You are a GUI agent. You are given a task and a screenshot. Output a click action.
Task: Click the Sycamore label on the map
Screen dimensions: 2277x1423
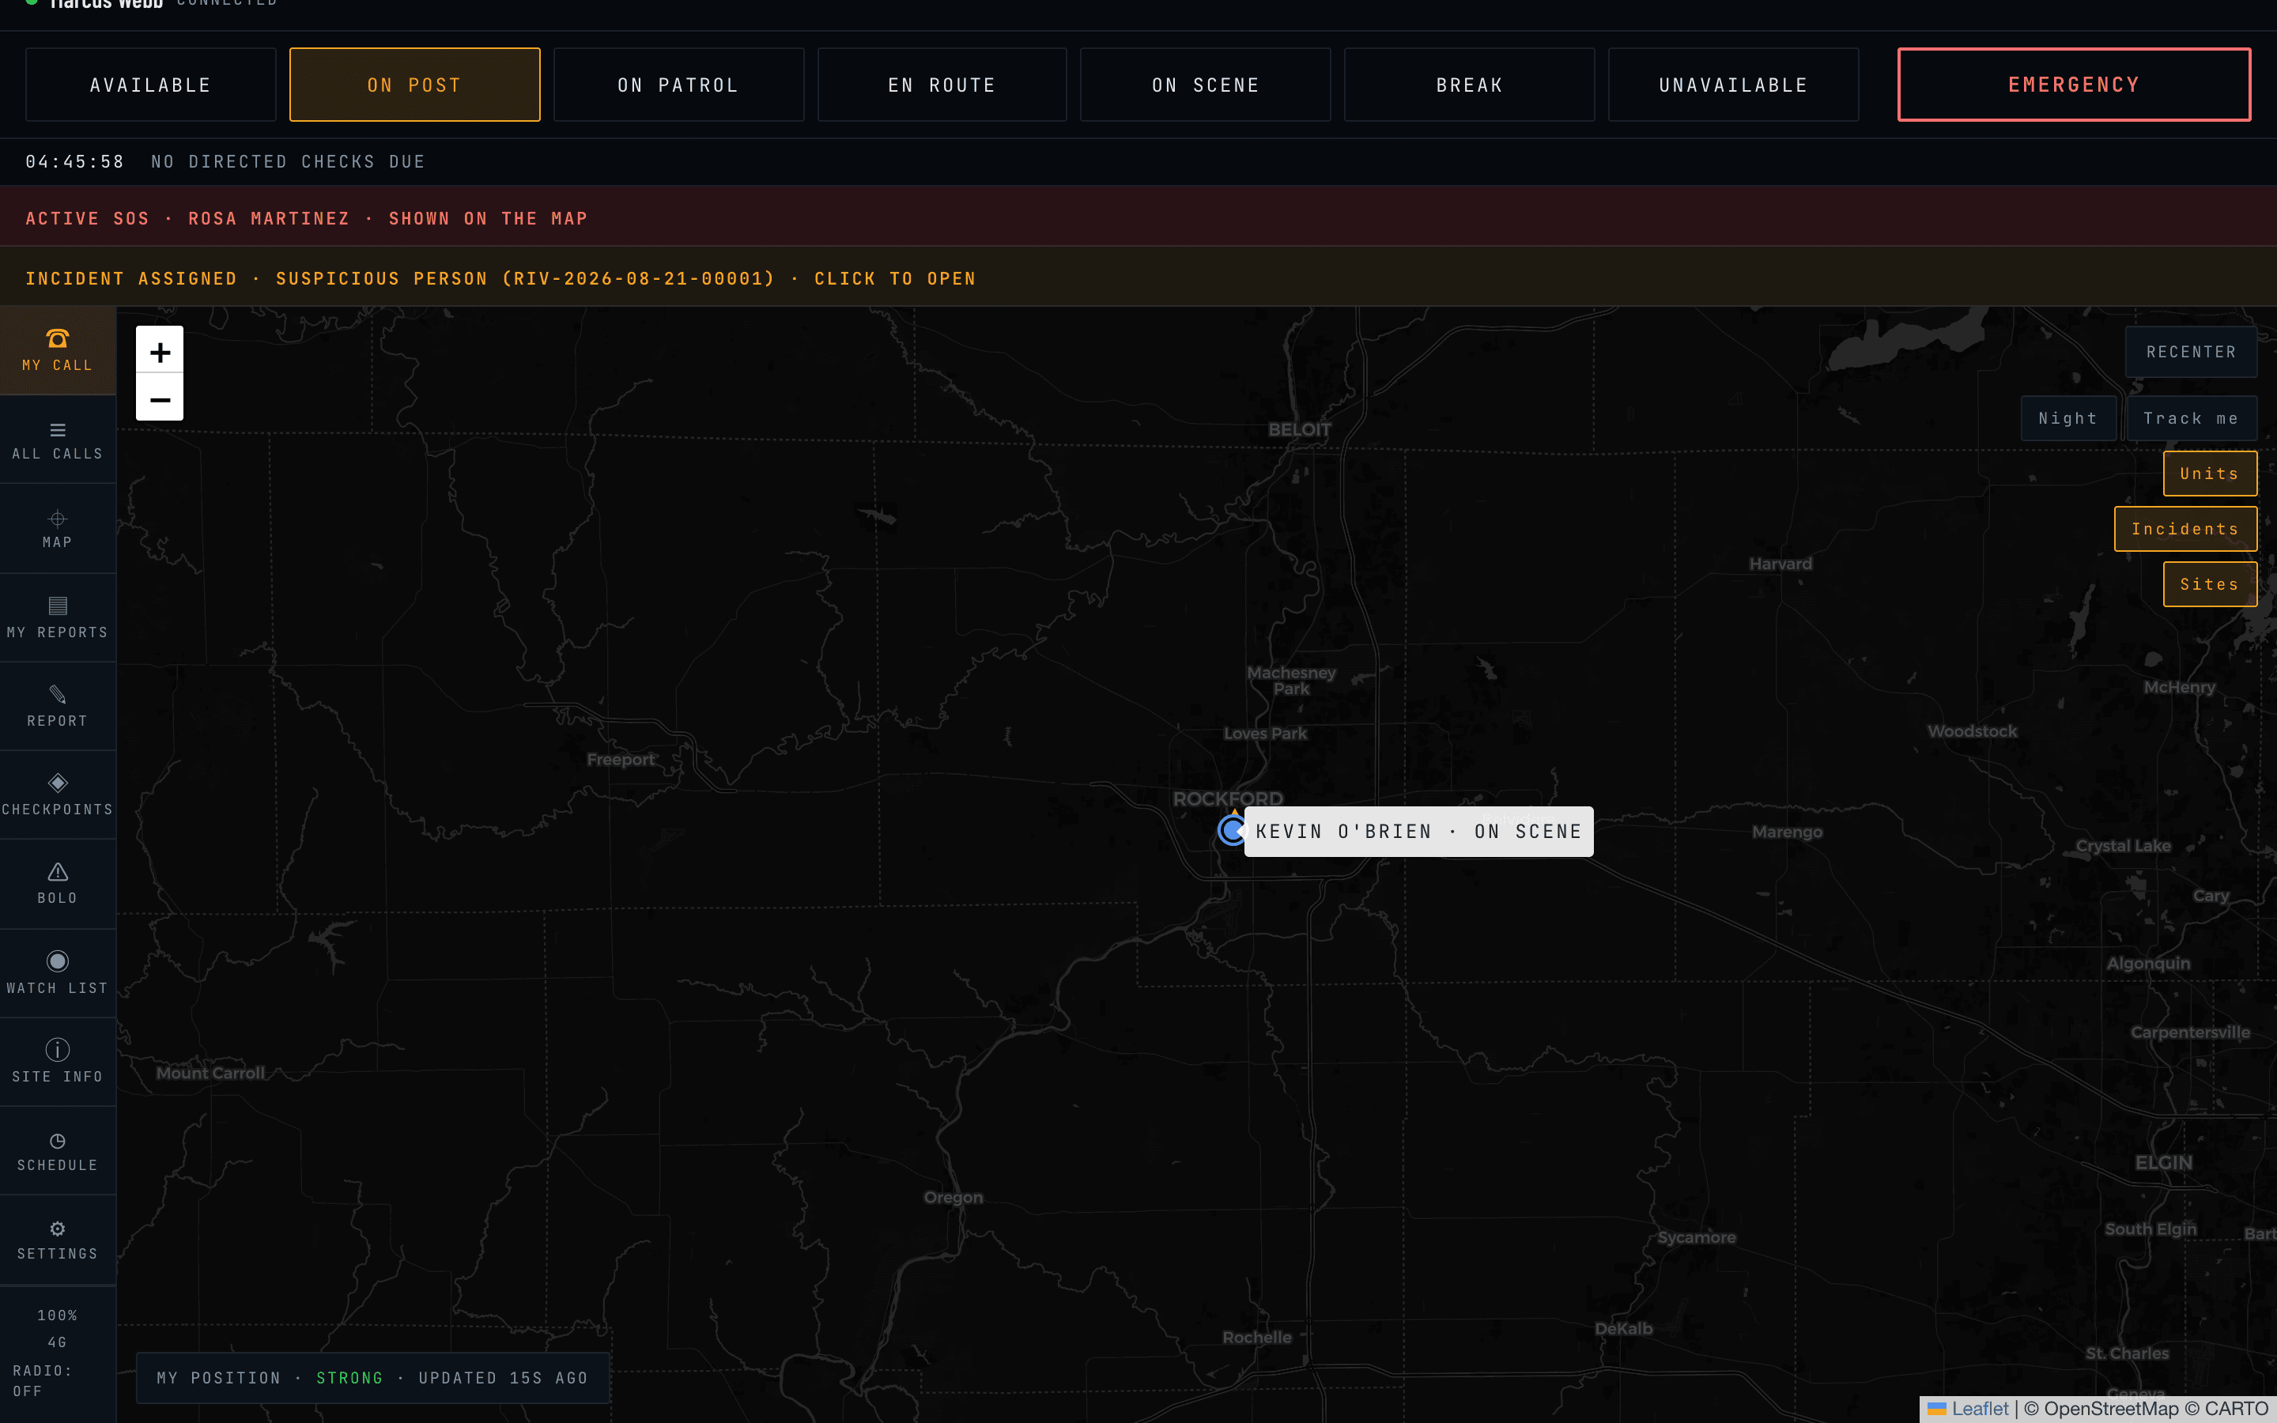1697,1237
